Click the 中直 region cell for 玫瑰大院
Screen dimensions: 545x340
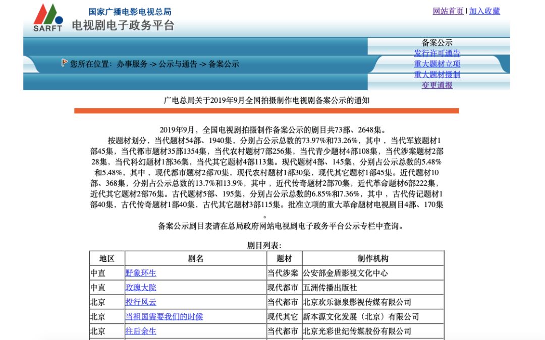pyautogui.click(x=107, y=288)
